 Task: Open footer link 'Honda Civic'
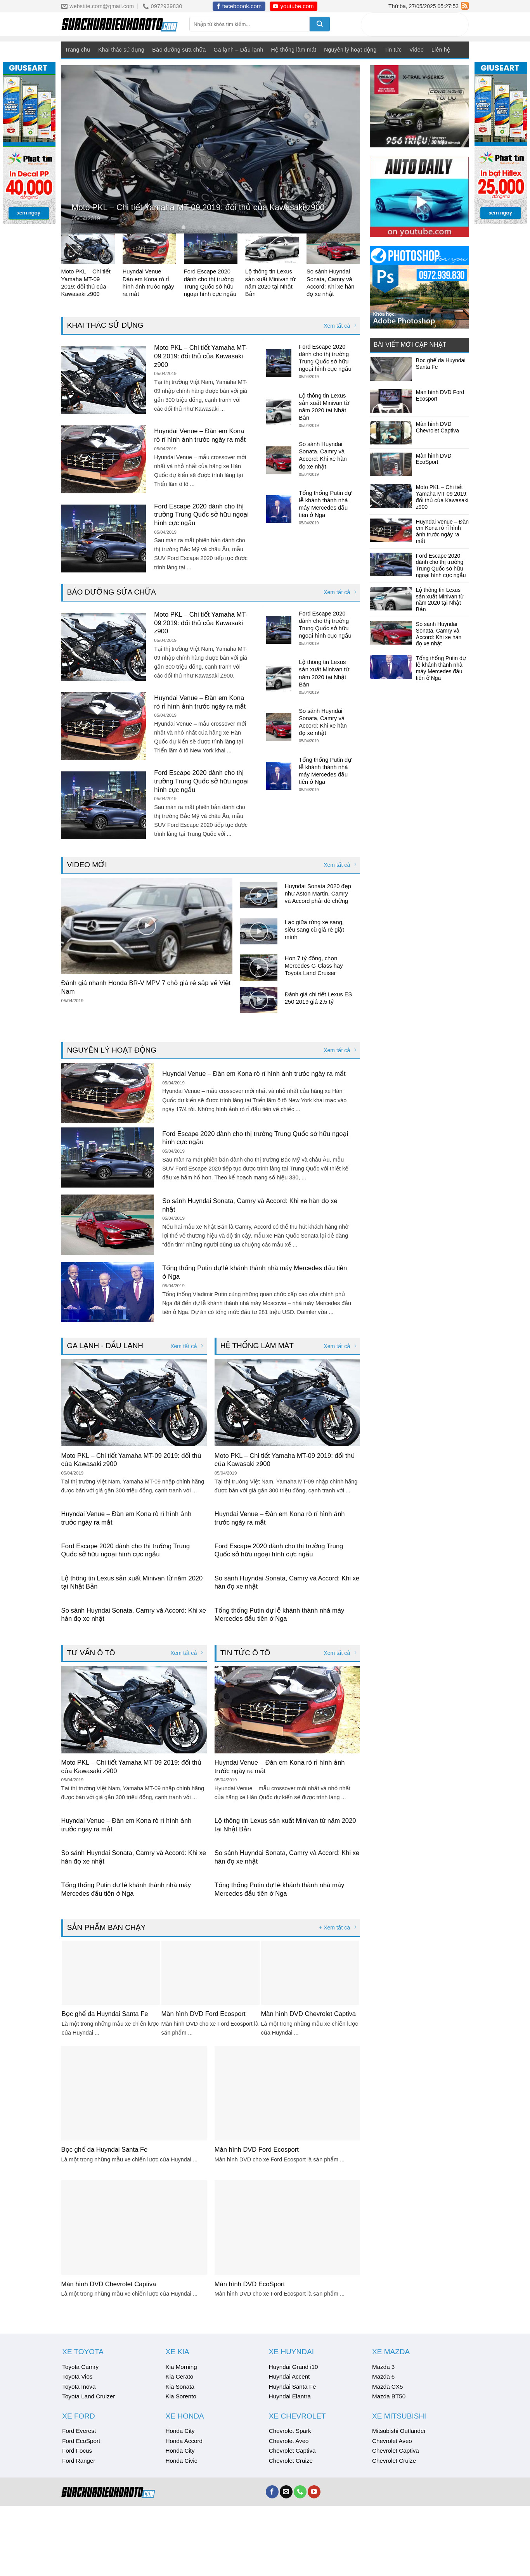click(x=181, y=2460)
